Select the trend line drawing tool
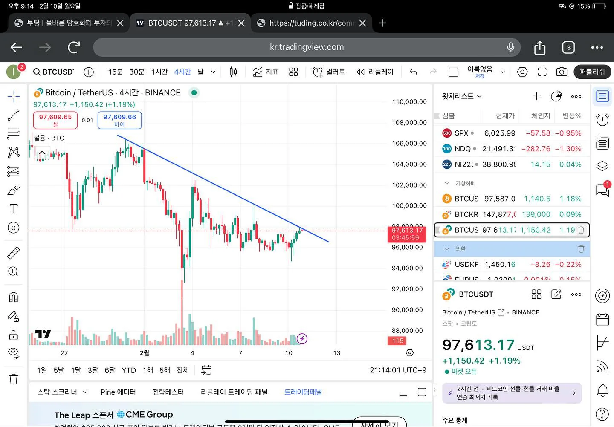614x427 pixels. [14, 115]
